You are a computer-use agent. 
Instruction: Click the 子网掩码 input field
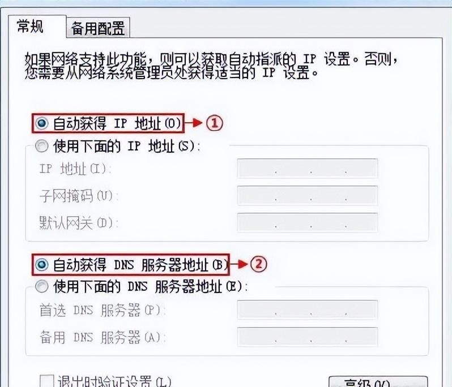tap(308, 196)
